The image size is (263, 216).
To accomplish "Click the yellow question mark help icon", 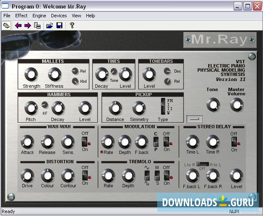I will click(72, 26).
